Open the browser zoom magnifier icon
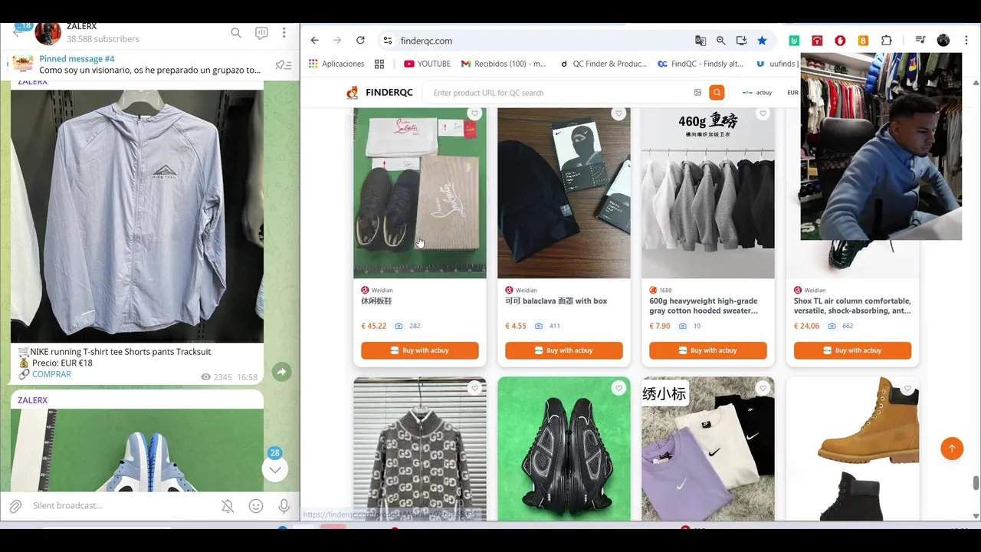This screenshot has height=552, width=981. 721,41
